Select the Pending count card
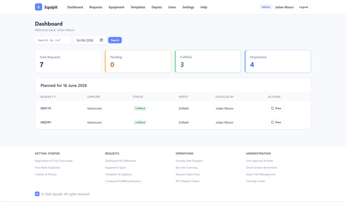Image resolution: width=346 pixels, height=202 pixels. pyautogui.click(x=138, y=61)
